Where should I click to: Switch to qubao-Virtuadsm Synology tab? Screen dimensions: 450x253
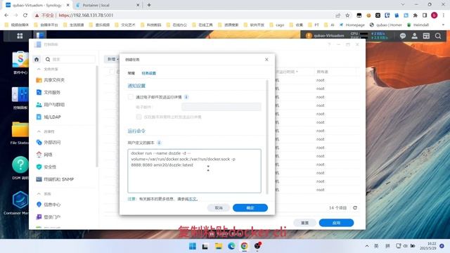pos(37,5)
